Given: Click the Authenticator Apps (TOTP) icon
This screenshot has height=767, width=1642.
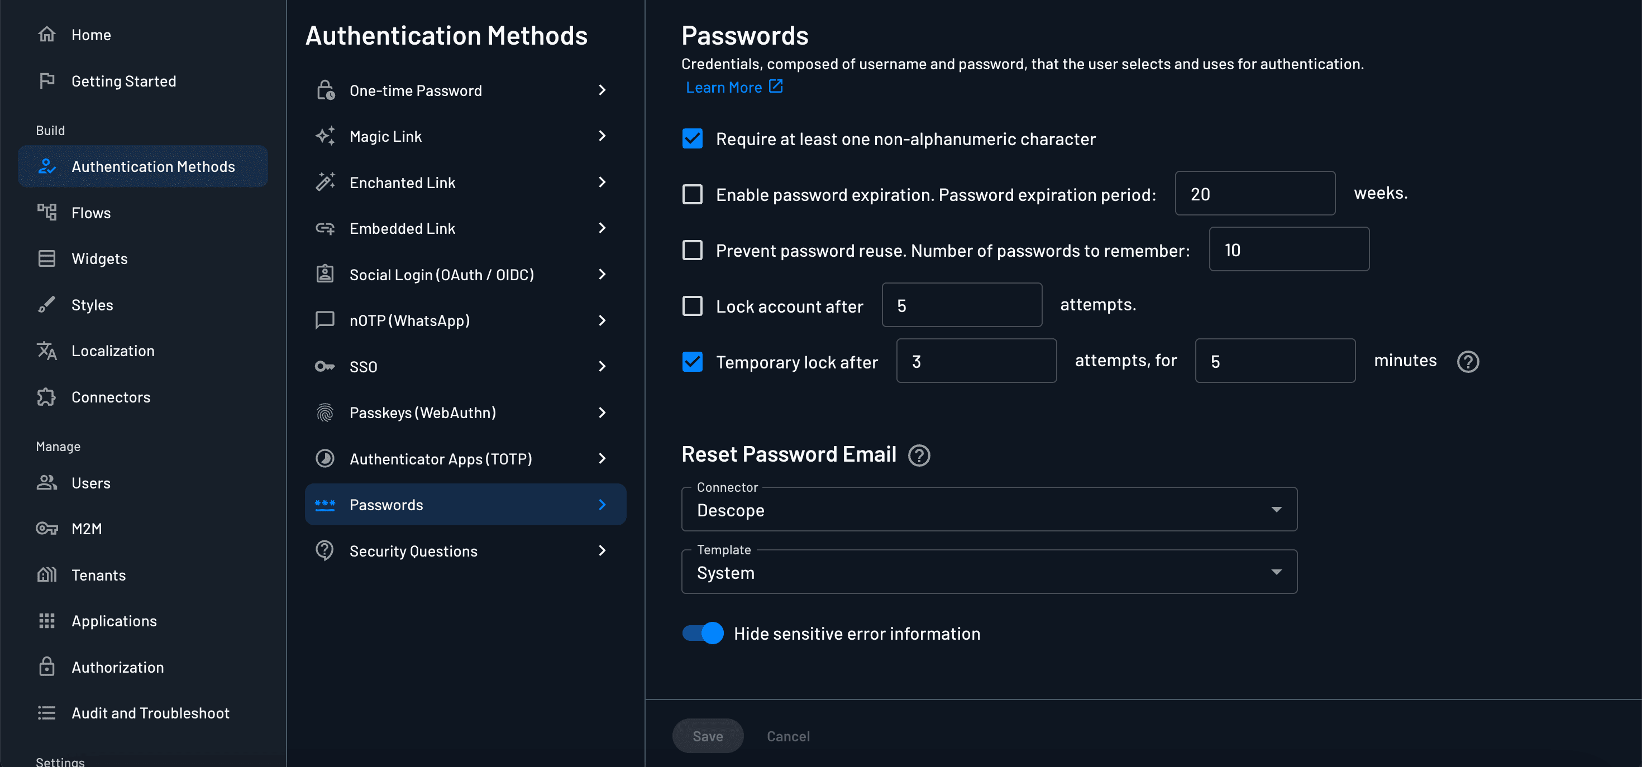Looking at the screenshot, I should (x=327, y=458).
